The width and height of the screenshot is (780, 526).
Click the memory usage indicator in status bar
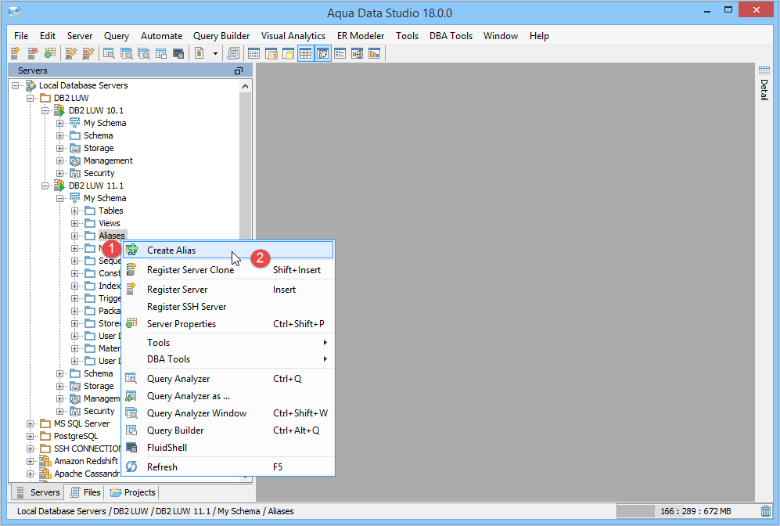click(x=688, y=511)
